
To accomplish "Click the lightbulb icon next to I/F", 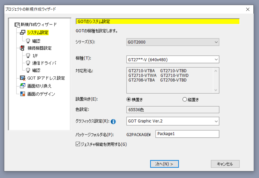I will point(28,56).
